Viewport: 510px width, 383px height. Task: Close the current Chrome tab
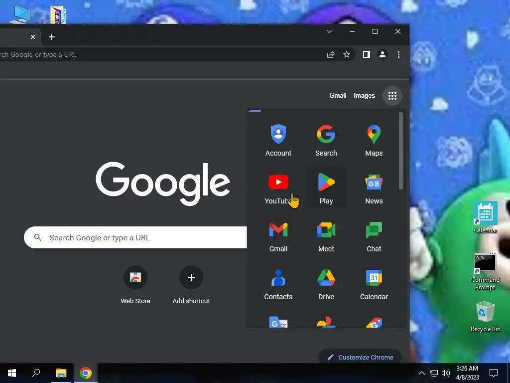click(33, 37)
